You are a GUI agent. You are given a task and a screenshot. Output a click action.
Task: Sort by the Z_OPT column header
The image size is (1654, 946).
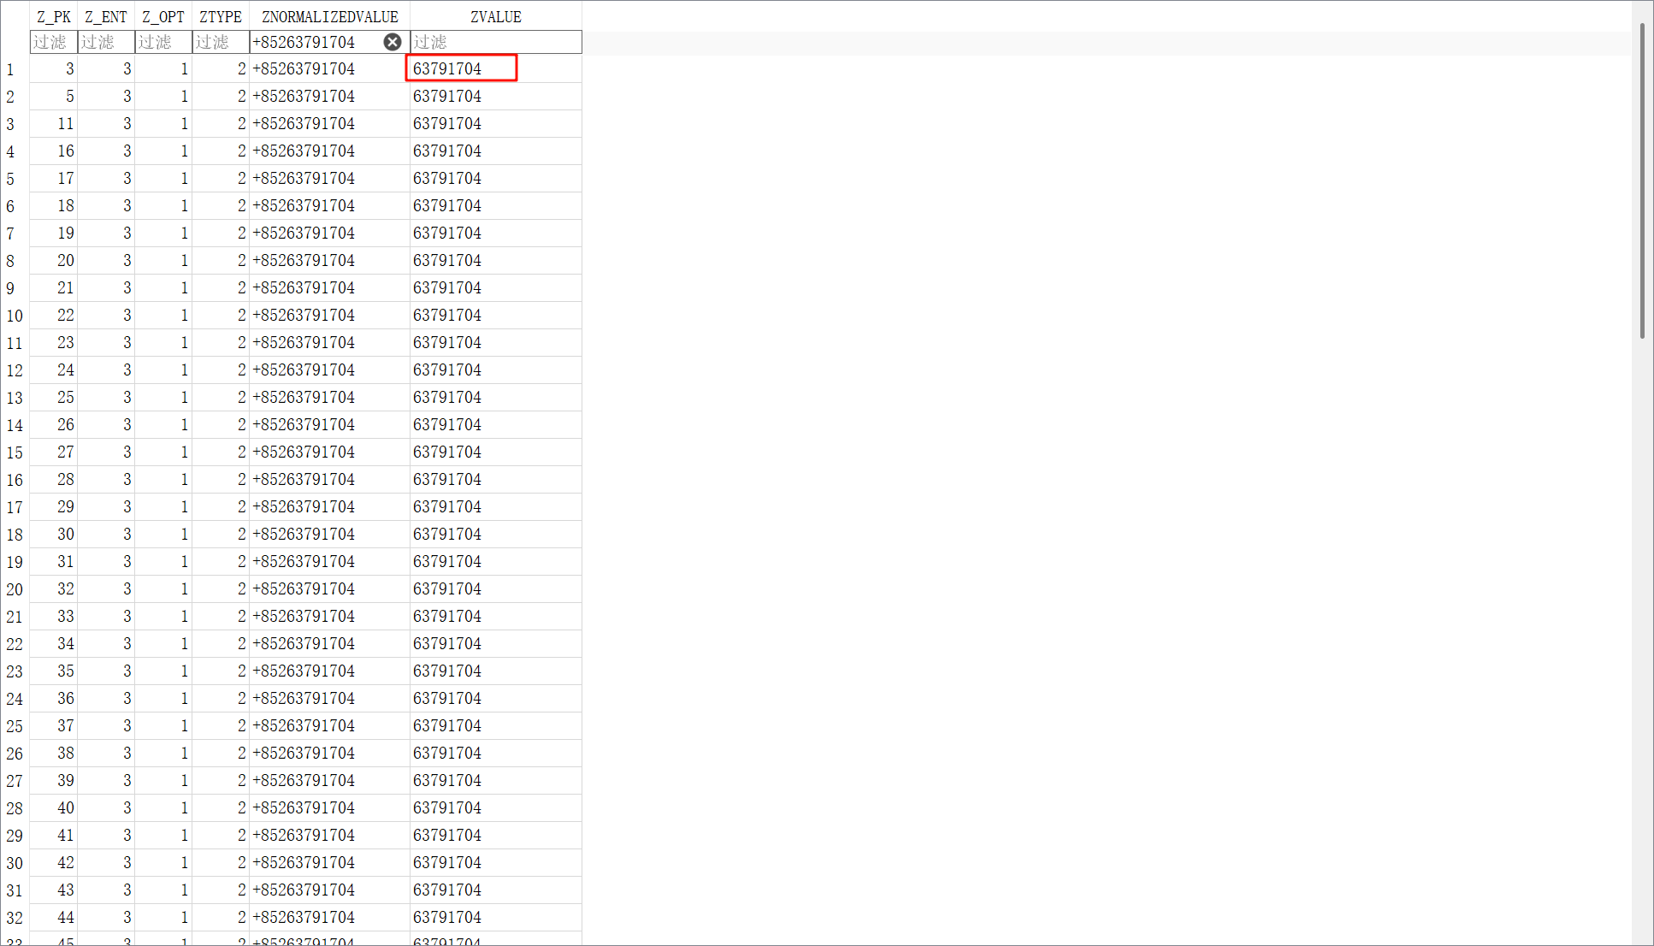point(162,17)
